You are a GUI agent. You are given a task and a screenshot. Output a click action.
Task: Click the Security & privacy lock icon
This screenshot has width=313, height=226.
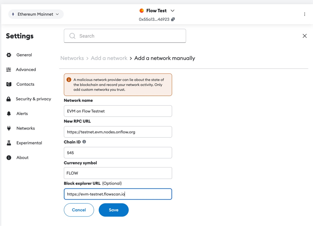(x=9, y=99)
